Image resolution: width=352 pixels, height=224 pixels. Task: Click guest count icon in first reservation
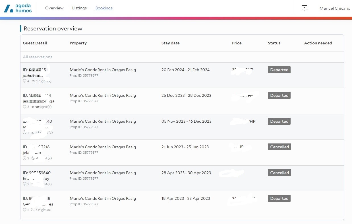click(24, 81)
